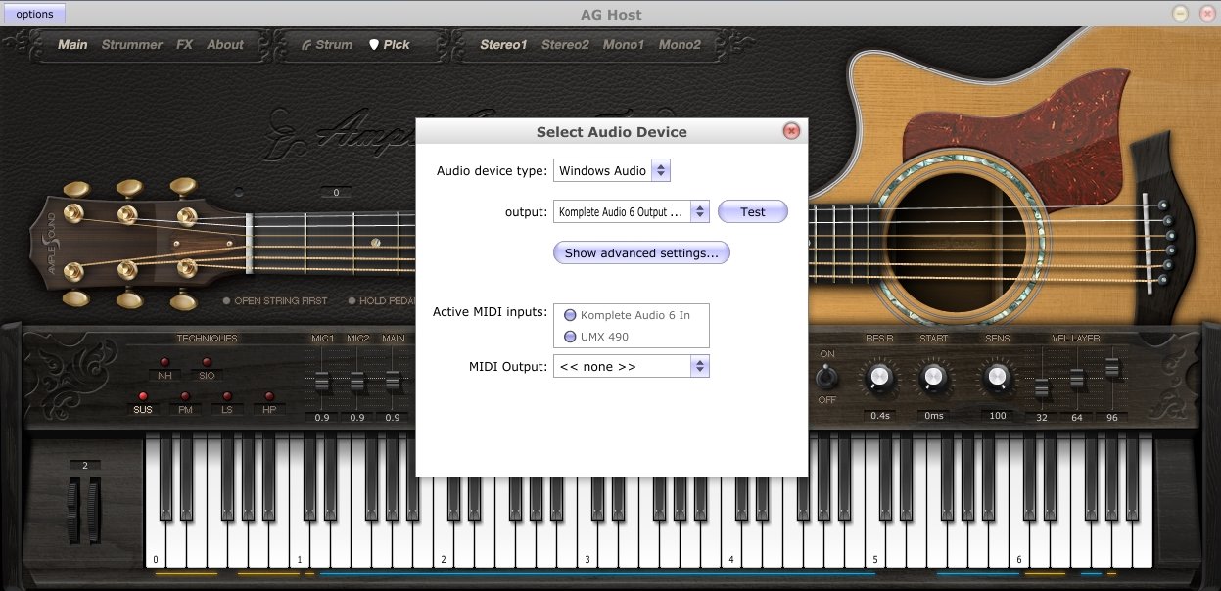Image resolution: width=1221 pixels, height=591 pixels.
Task: Select Strum playing mode
Action: pyautogui.click(x=327, y=44)
